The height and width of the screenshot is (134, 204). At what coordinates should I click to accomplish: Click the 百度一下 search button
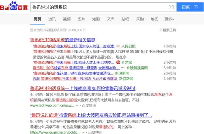tap(190, 7)
